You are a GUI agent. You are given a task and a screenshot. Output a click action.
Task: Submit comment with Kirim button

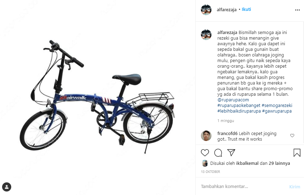[x=295, y=187]
